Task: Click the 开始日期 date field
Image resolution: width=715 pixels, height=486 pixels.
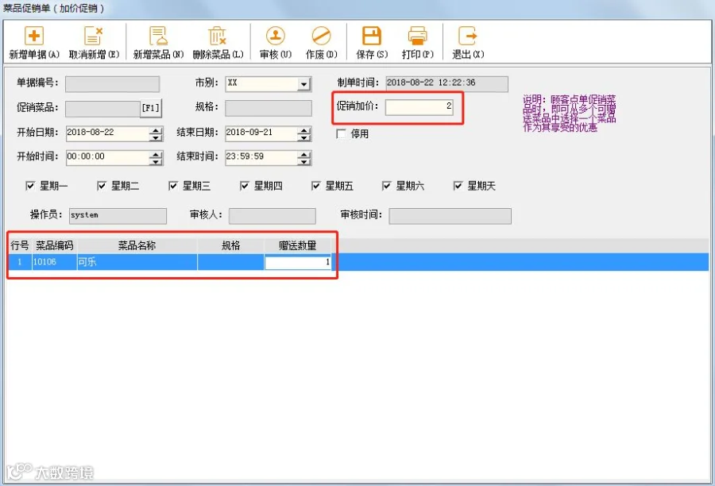Action: pos(107,133)
